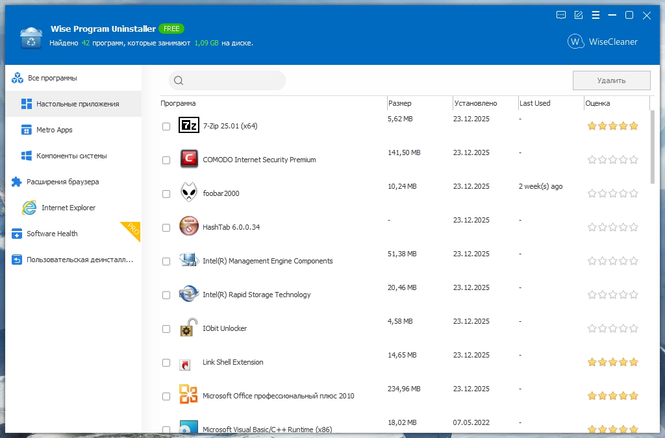Click the 7-Zip program icon

[x=188, y=126]
